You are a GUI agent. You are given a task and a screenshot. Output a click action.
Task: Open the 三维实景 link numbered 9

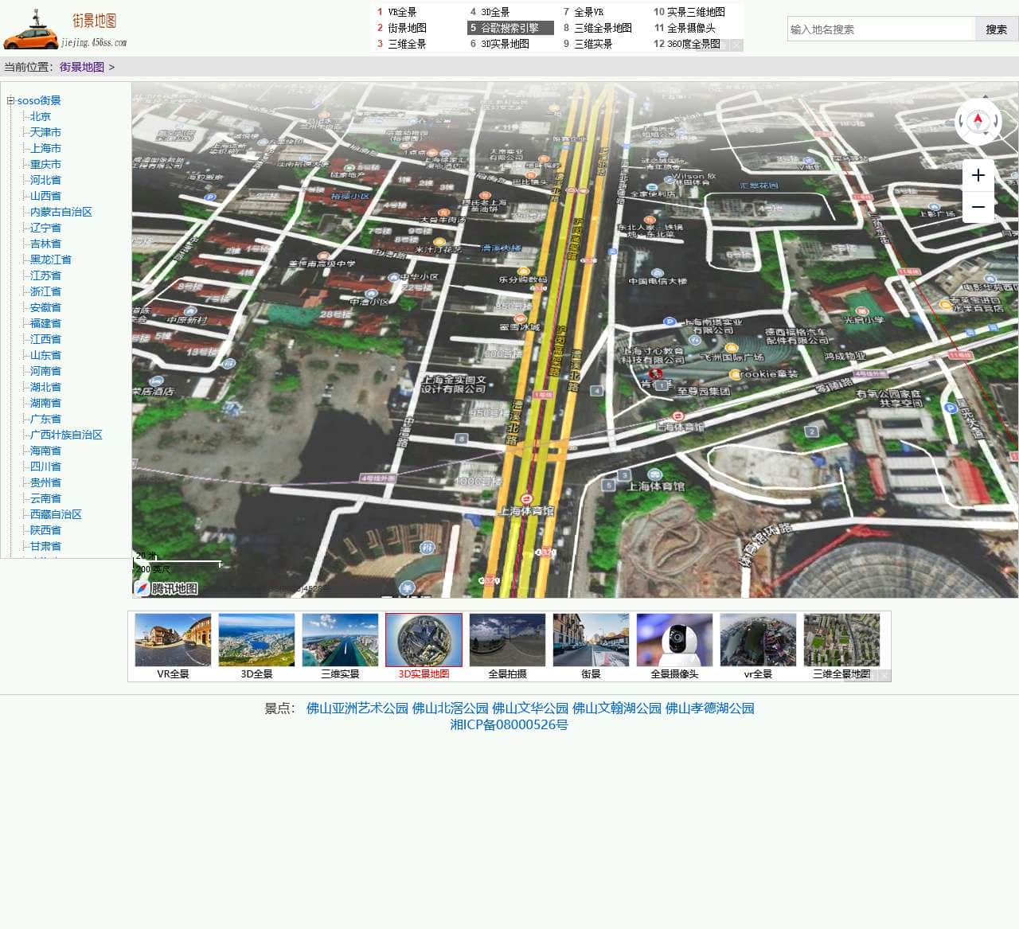[593, 44]
